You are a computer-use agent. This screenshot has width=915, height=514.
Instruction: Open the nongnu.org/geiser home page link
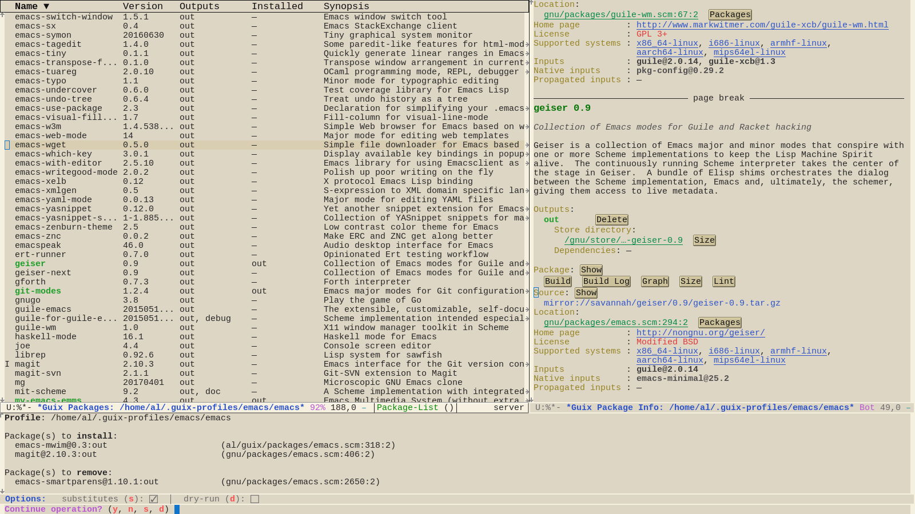coord(701,333)
